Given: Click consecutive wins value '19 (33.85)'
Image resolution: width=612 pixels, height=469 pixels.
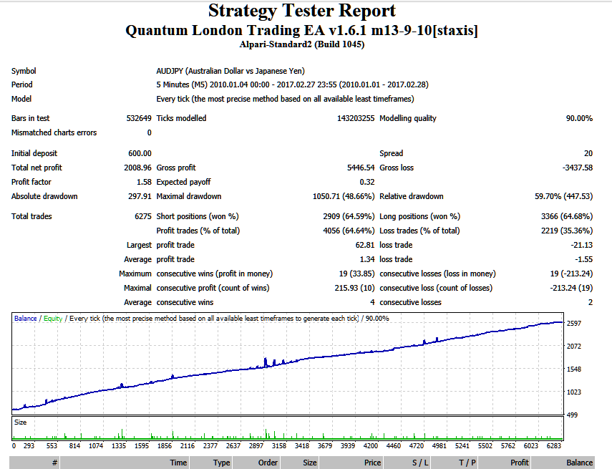Looking at the screenshot, I should pos(356,274).
